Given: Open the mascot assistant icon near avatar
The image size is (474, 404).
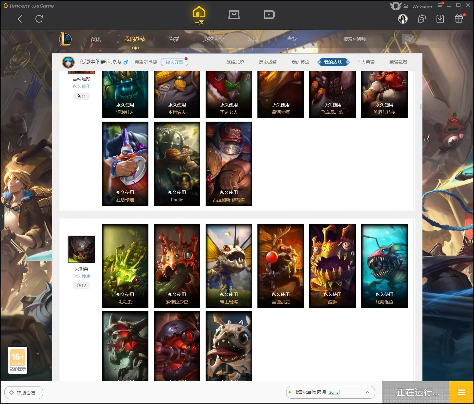Looking at the screenshot, I should point(422,19).
